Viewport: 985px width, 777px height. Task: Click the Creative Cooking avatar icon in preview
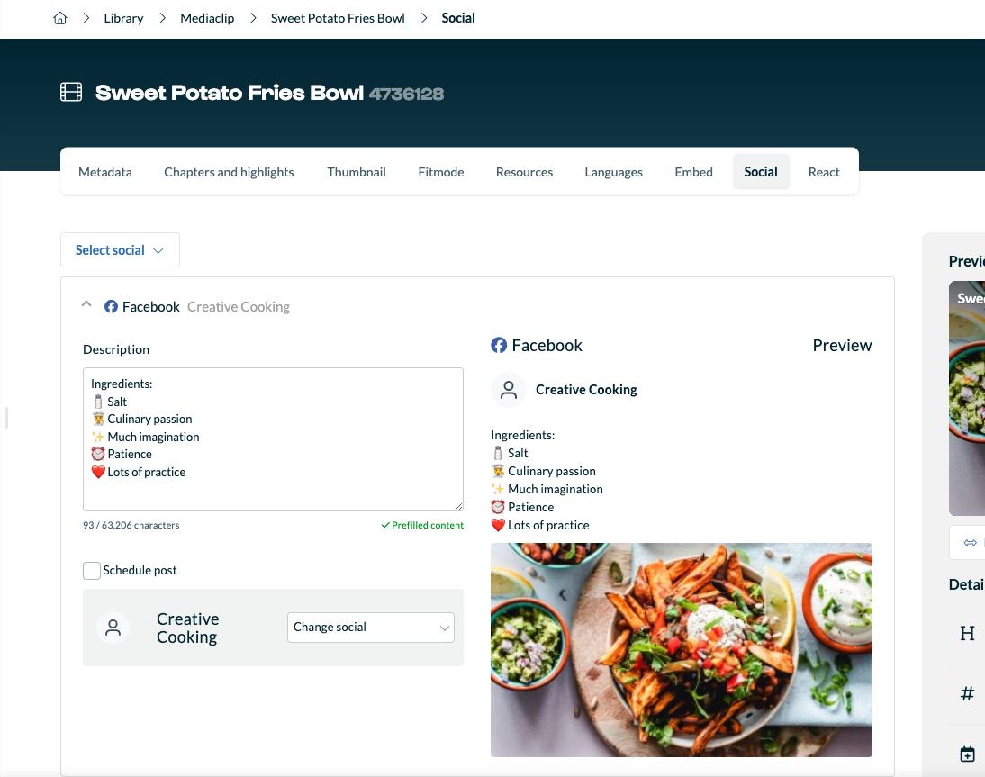pos(509,390)
